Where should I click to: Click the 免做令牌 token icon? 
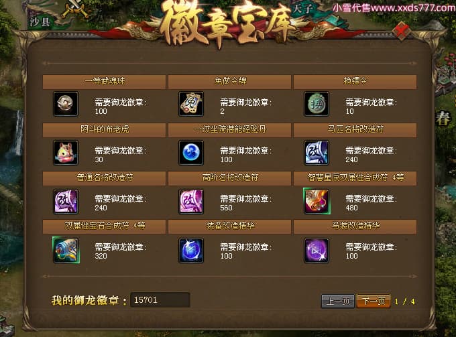(x=191, y=104)
